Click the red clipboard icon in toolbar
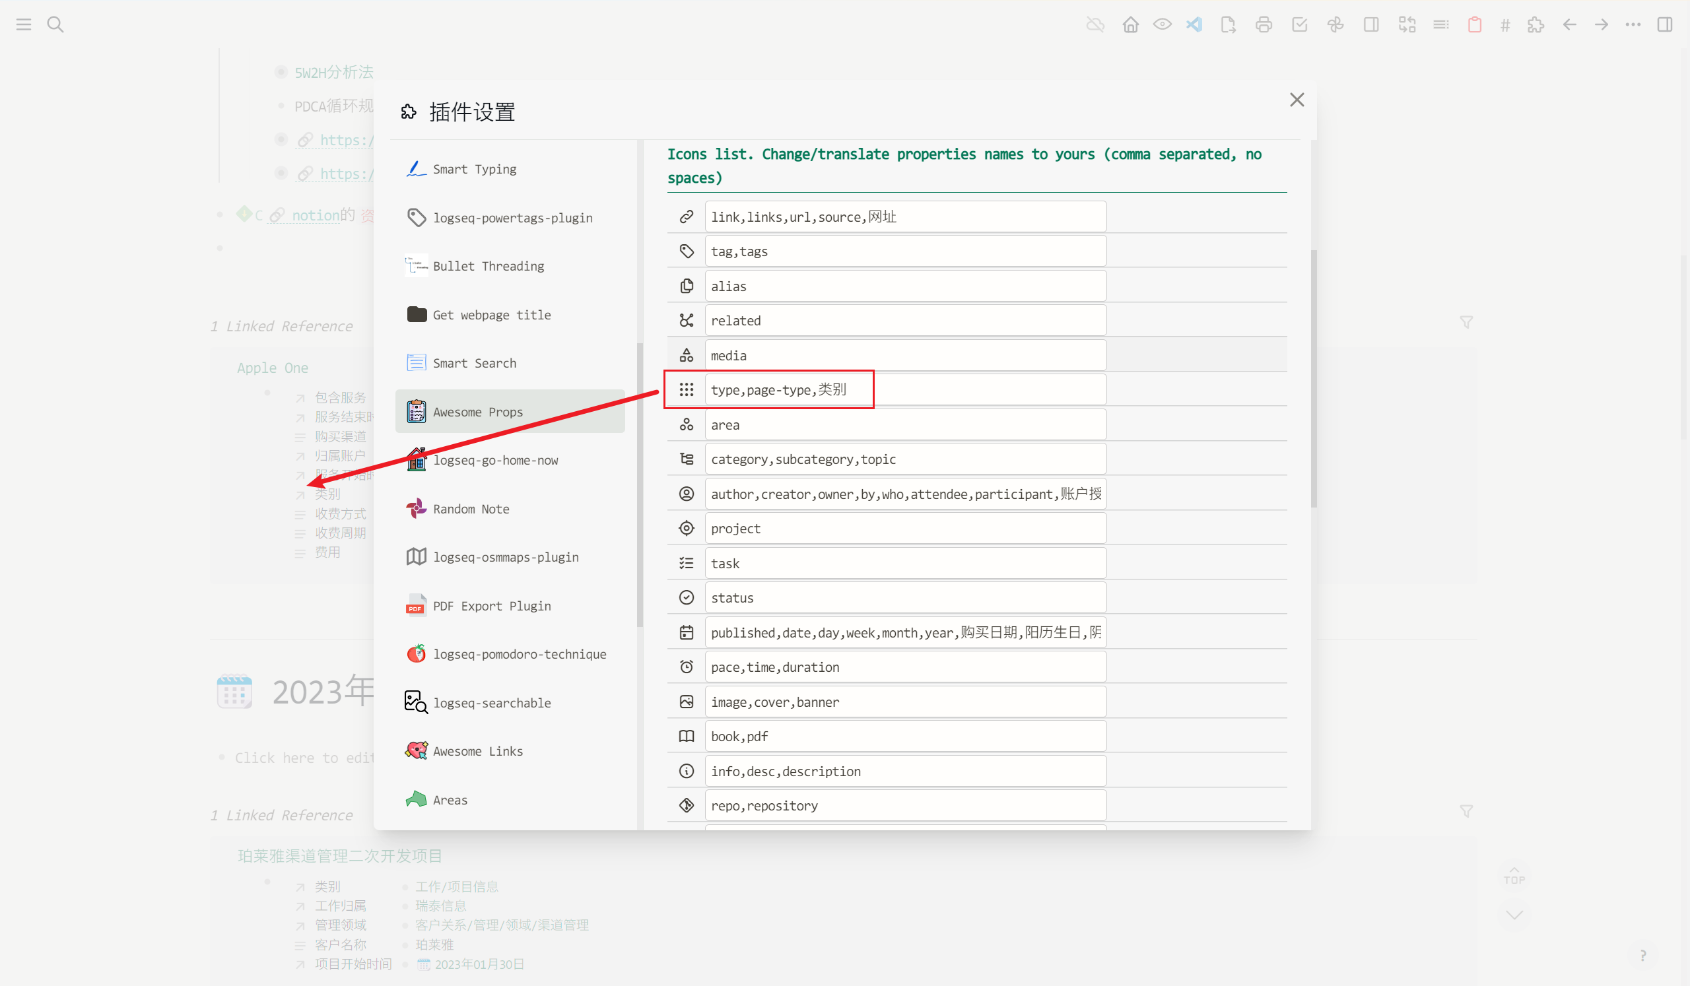The height and width of the screenshot is (986, 1690). 1474,24
